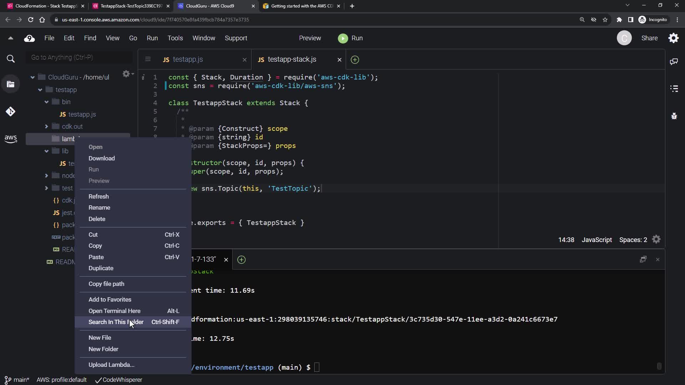Open Cloud9 preferences gear icon
Image resolution: width=685 pixels, height=385 pixels.
pos(673,38)
